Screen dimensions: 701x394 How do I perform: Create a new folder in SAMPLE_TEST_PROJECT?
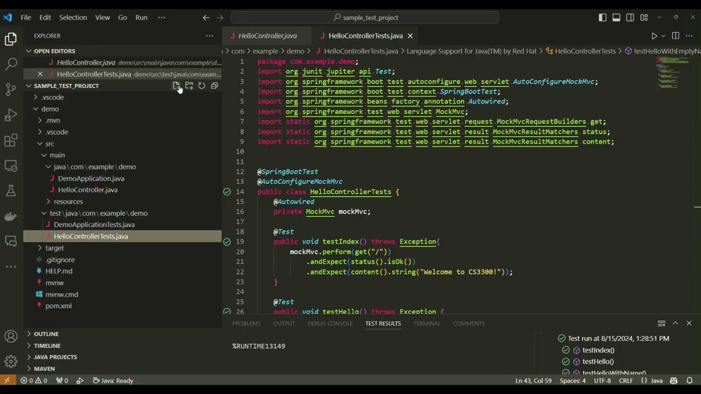[189, 86]
